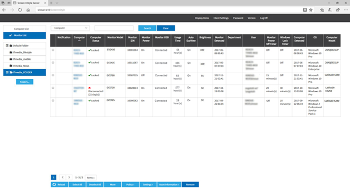
Task: Click folder icon of ITmedia_mobile
Action: 10,59
